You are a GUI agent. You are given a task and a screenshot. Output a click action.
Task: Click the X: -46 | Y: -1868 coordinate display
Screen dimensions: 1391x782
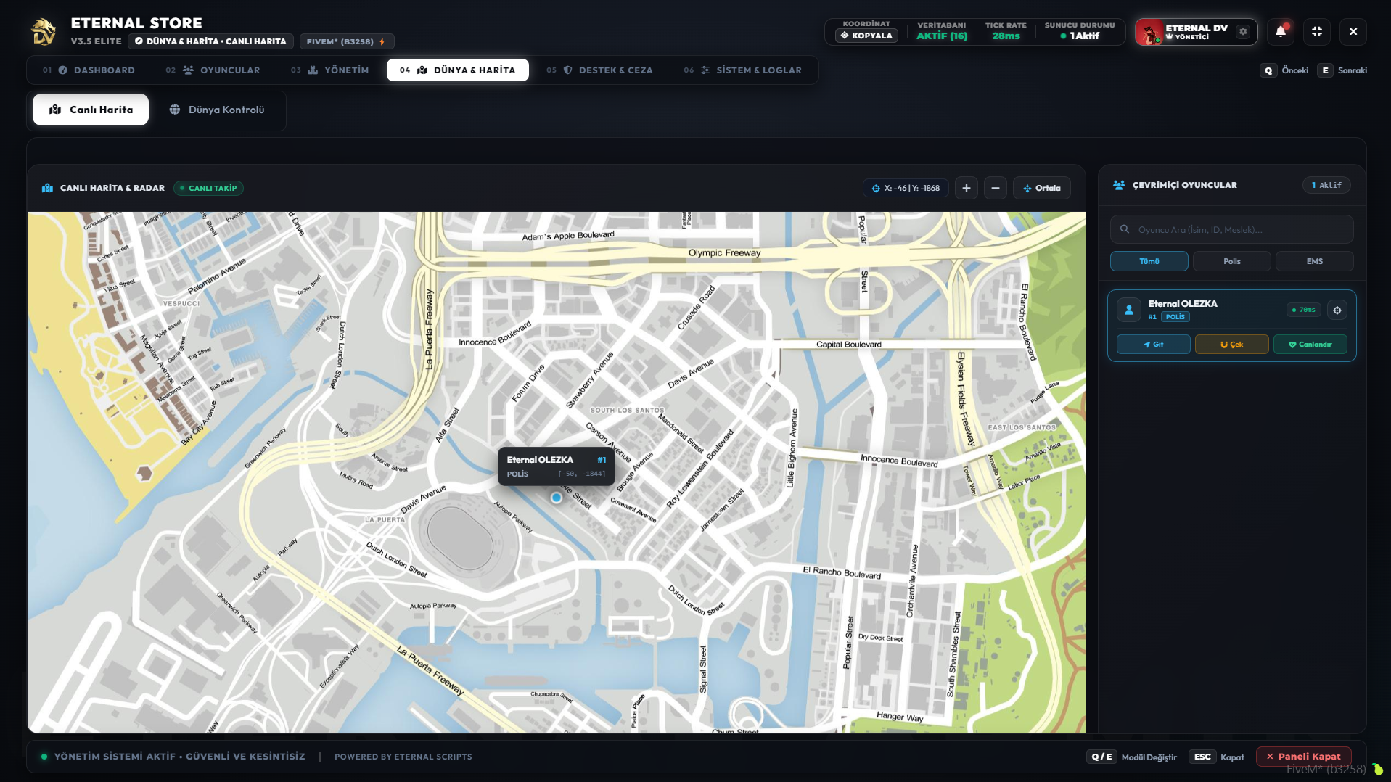point(906,189)
